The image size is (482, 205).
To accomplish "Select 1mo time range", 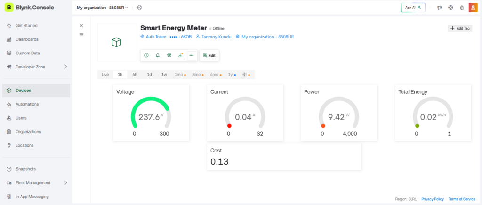I will [x=180, y=75].
